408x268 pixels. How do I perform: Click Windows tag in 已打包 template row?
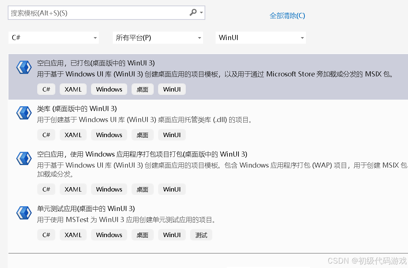click(109, 89)
